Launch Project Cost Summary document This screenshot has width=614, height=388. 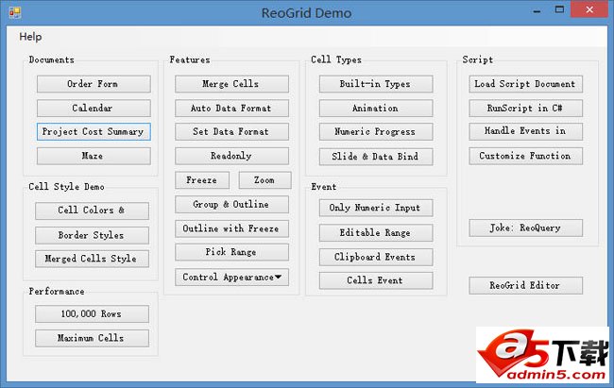94,131
